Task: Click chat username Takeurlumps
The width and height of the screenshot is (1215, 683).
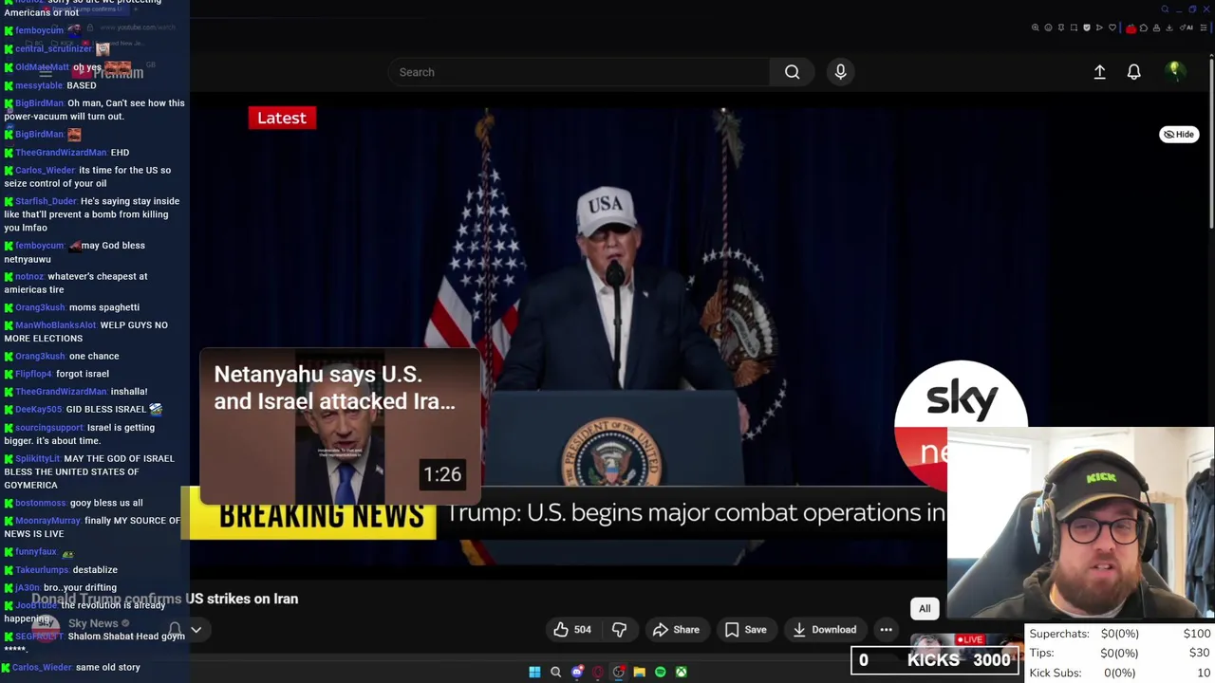Action: point(42,570)
